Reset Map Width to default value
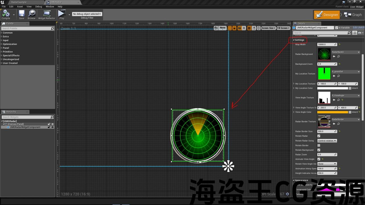 point(340,44)
